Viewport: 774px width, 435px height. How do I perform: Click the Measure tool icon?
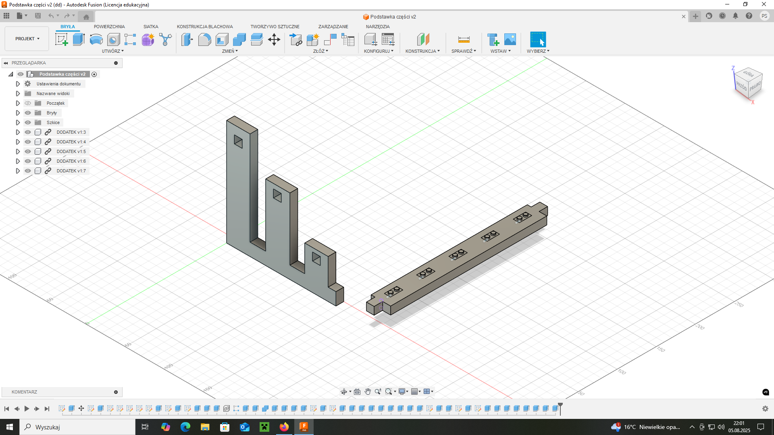pos(464,39)
